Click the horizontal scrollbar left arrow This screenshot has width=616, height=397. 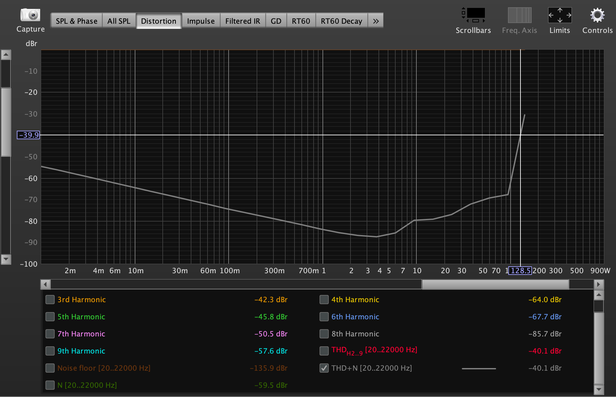(x=45, y=284)
